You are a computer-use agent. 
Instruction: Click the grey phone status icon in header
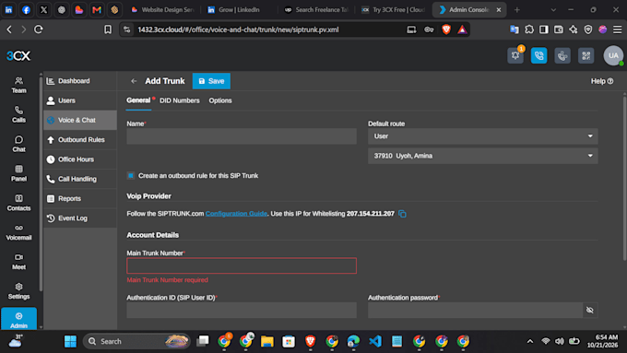click(562, 55)
